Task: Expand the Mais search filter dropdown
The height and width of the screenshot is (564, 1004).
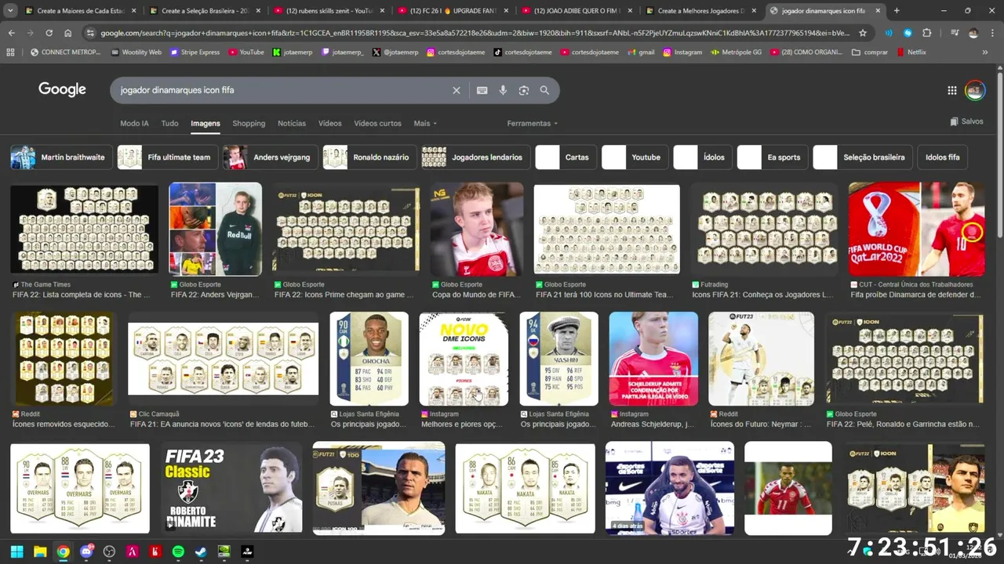Action: point(425,123)
